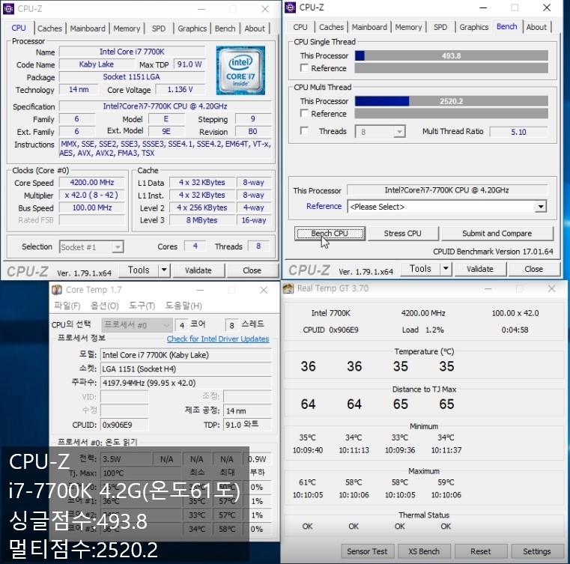Switch to Memory tab in left CPU-Z window

127,28
